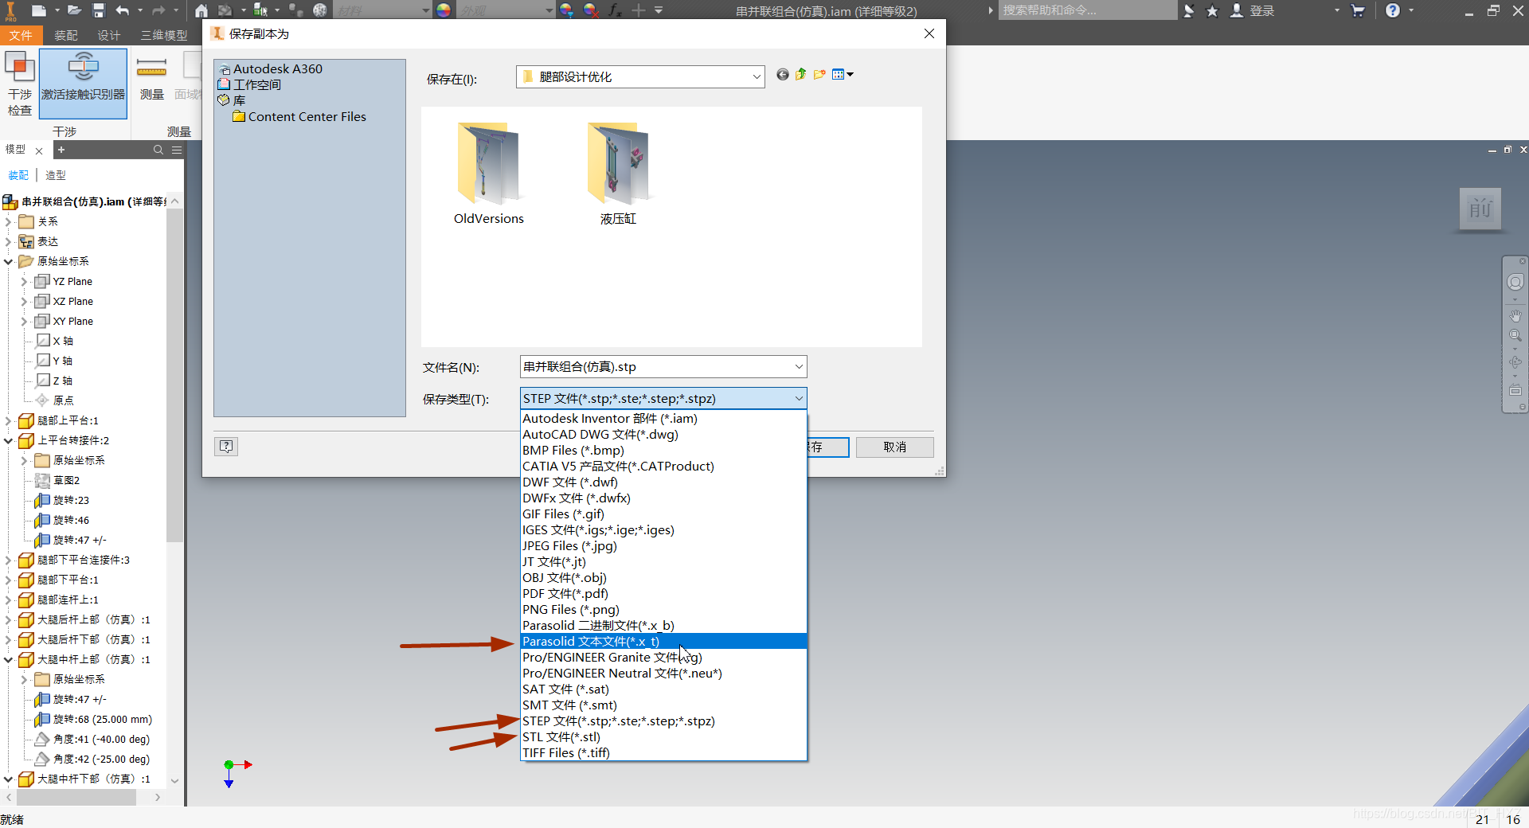Select STEP 文件 option in type list
Viewport: 1529px width, 828px height.
click(663, 721)
